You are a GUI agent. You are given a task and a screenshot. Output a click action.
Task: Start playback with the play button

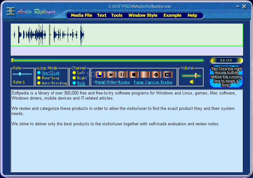[x=111, y=75]
